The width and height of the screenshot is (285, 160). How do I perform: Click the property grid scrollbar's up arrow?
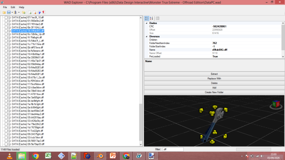(x=283, y=23)
